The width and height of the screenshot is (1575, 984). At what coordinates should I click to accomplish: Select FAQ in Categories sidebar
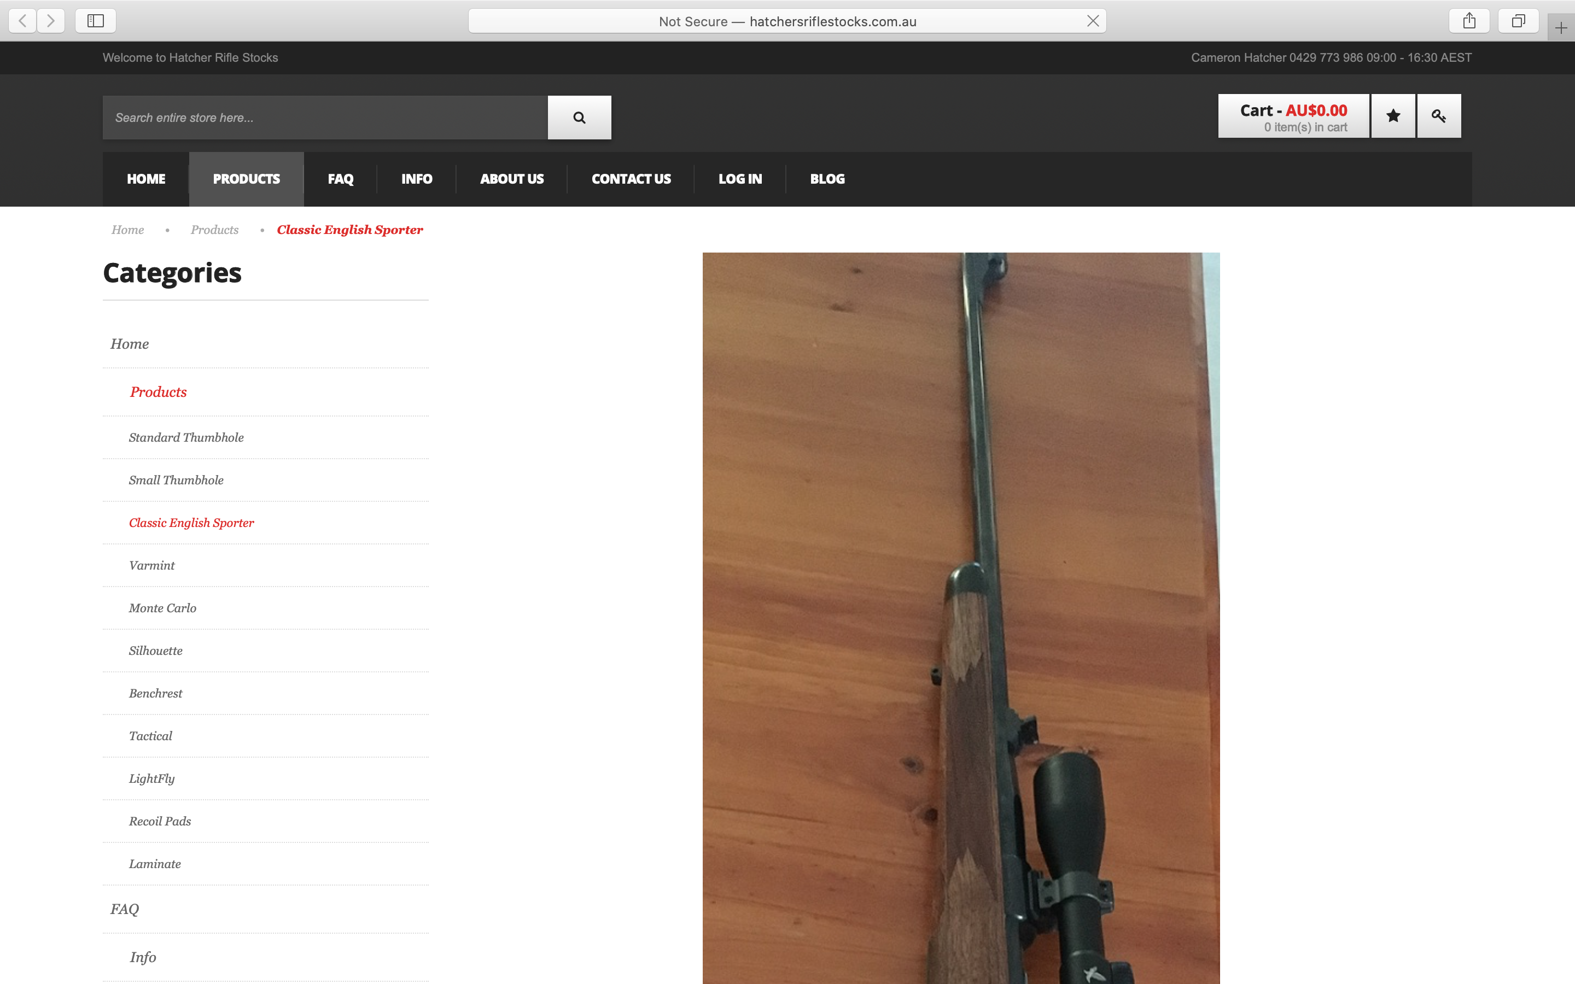click(x=124, y=909)
